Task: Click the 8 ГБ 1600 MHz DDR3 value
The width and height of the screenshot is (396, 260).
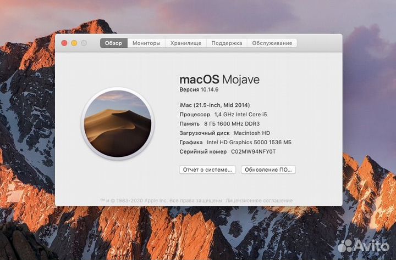Action: 232,124
